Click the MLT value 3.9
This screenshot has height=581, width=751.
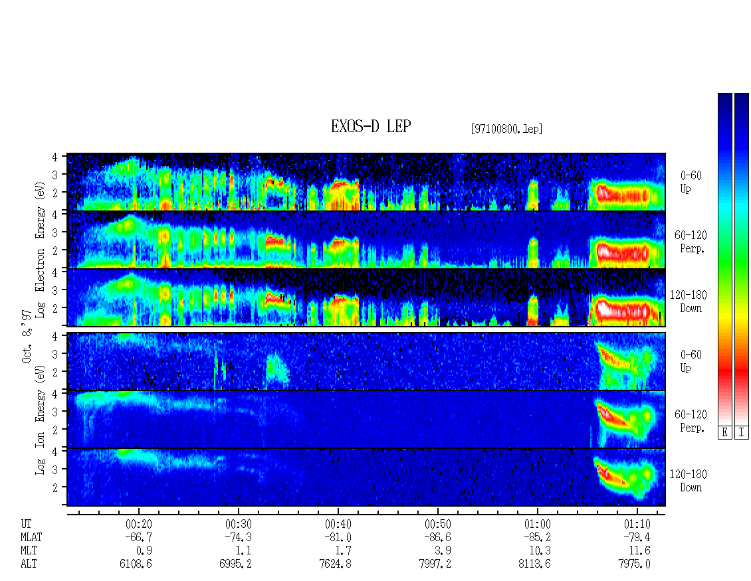click(x=443, y=551)
